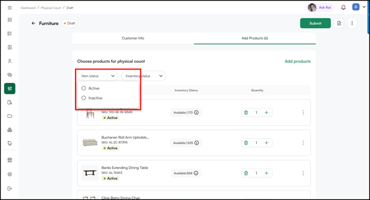
Task: Open the document report icon in sidebar
Action: point(10,102)
